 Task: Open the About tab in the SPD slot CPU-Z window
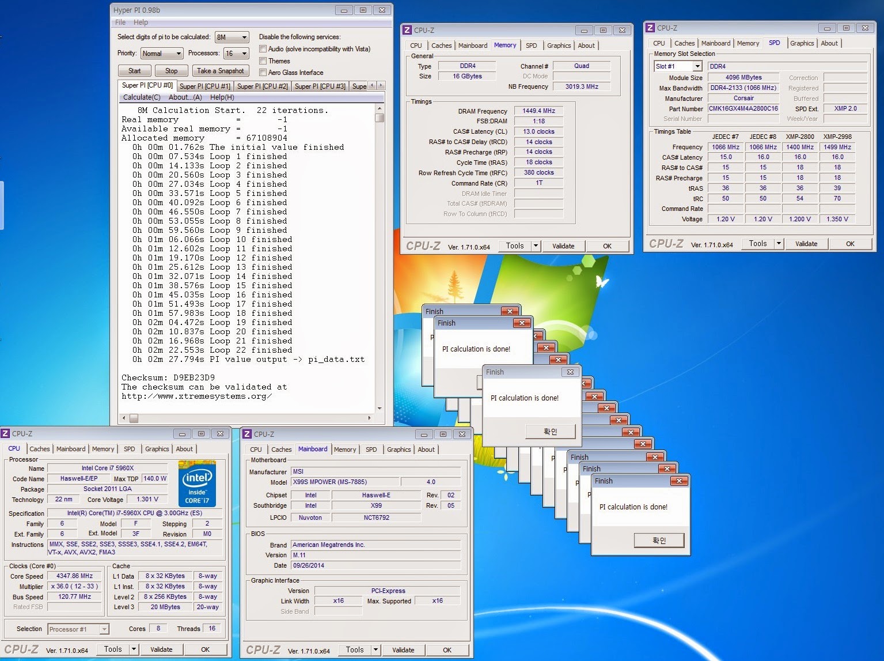829,43
